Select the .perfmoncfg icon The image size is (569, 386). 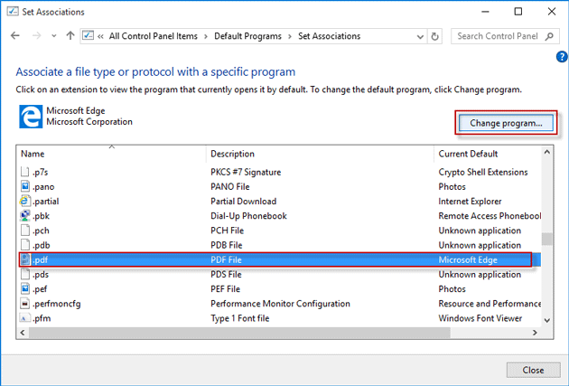coord(24,303)
